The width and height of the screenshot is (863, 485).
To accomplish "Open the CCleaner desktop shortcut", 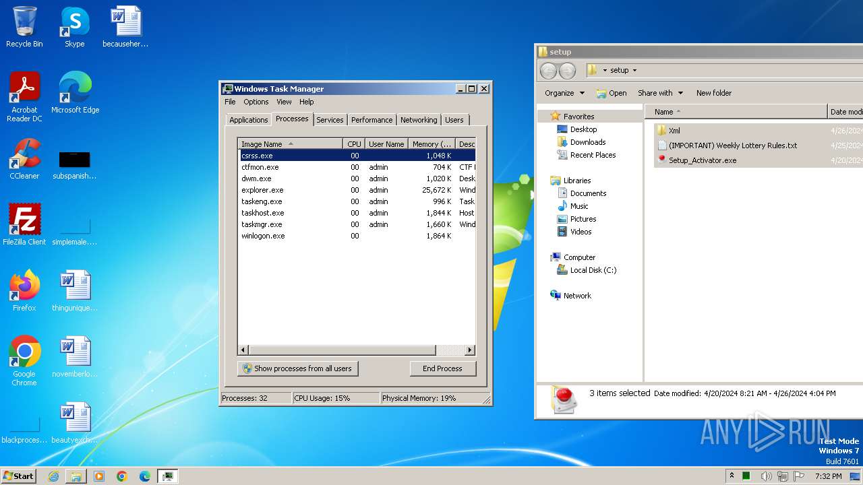I will pyautogui.click(x=24, y=159).
